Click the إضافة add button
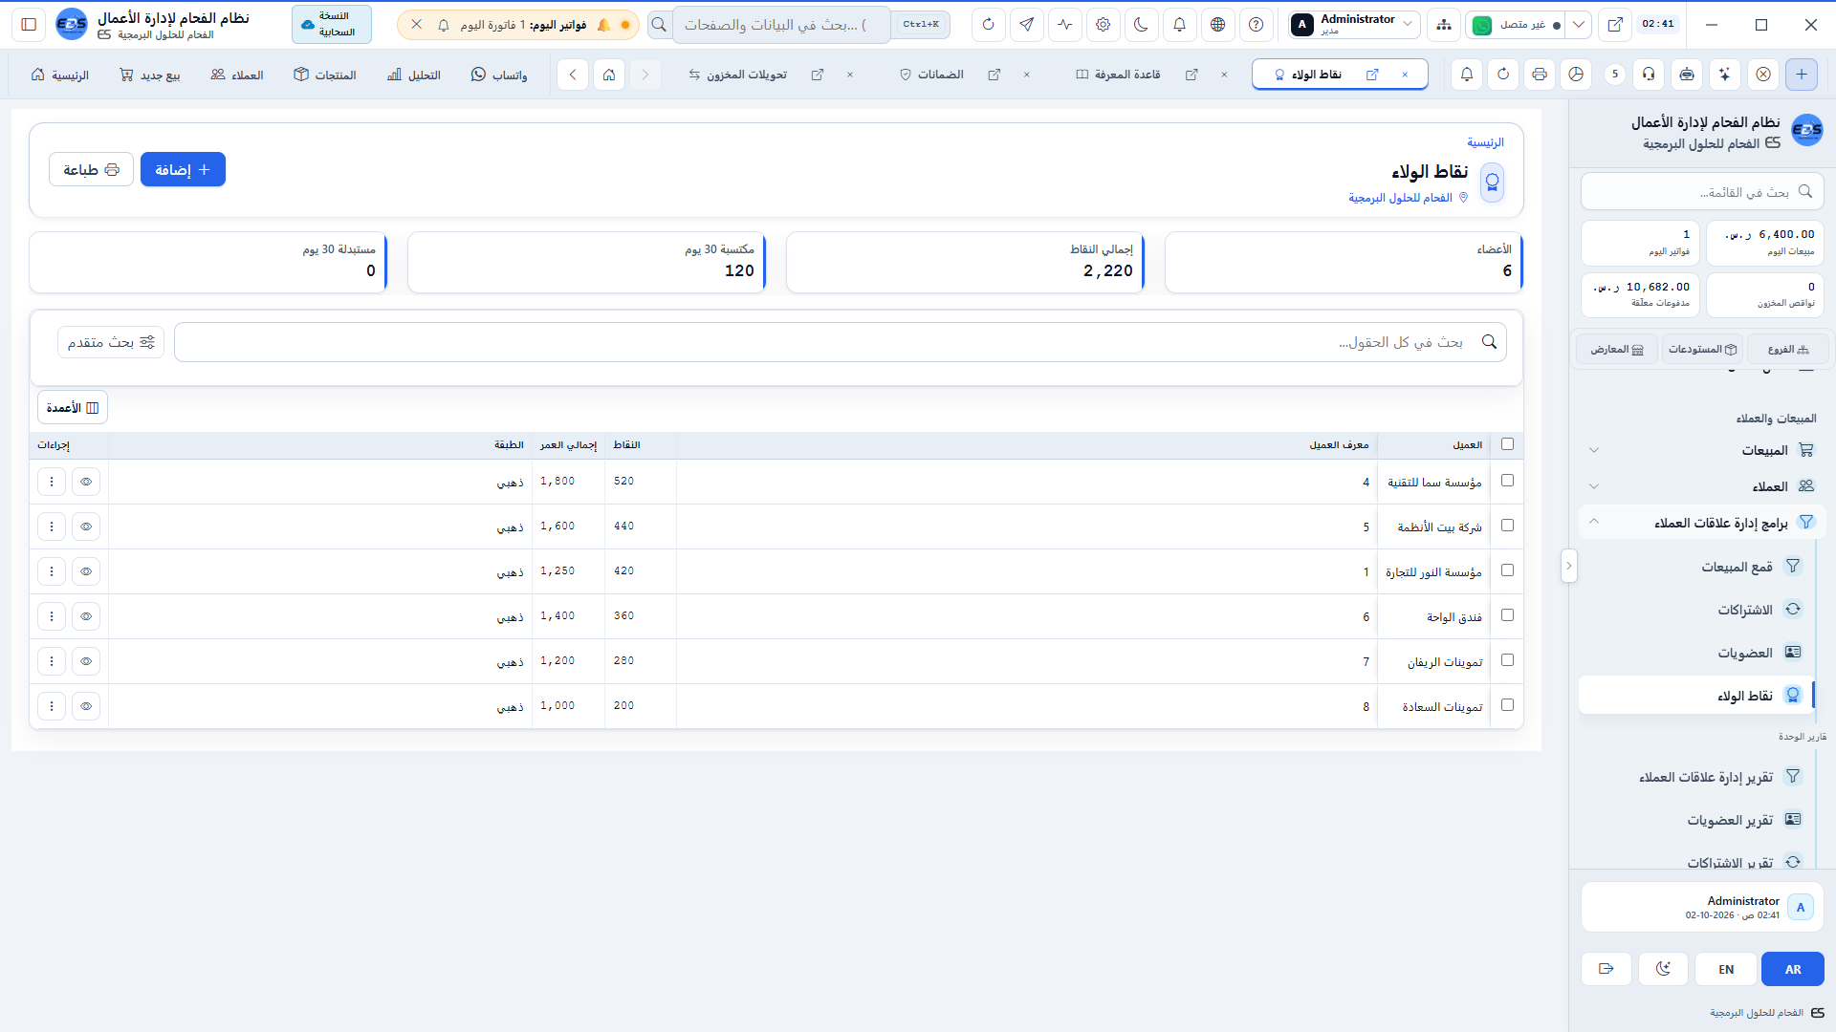Image resolution: width=1836 pixels, height=1032 pixels. 183,169
